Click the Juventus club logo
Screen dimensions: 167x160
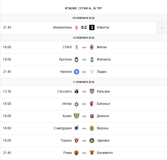click(92, 27)
